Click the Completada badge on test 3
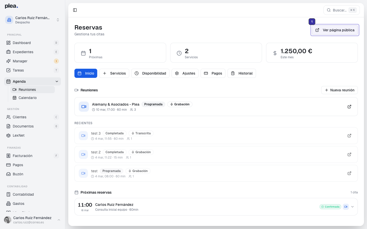Image resolution: width=367 pixels, height=229 pixels. coord(115,133)
